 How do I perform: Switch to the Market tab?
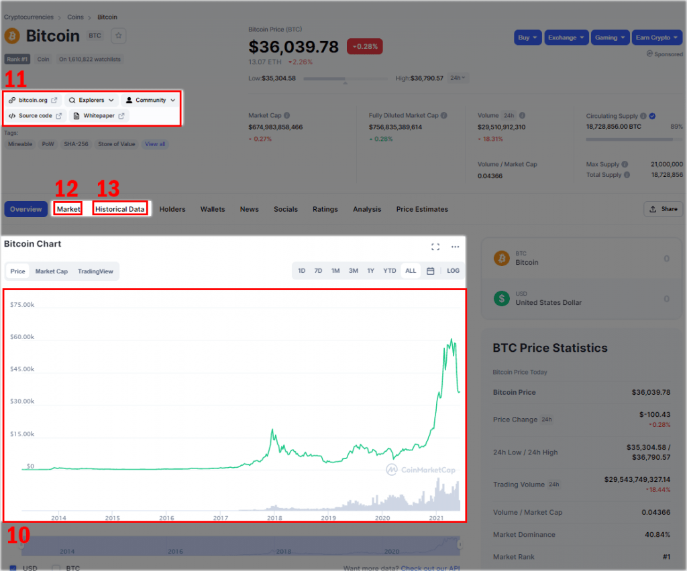(x=68, y=209)
